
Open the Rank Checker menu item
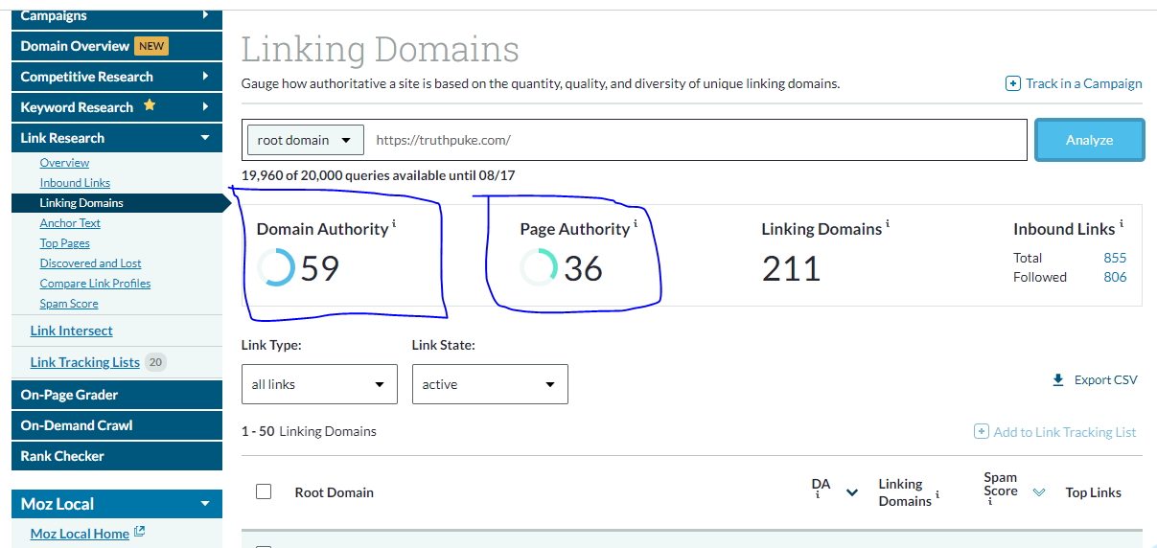[117, 456]
